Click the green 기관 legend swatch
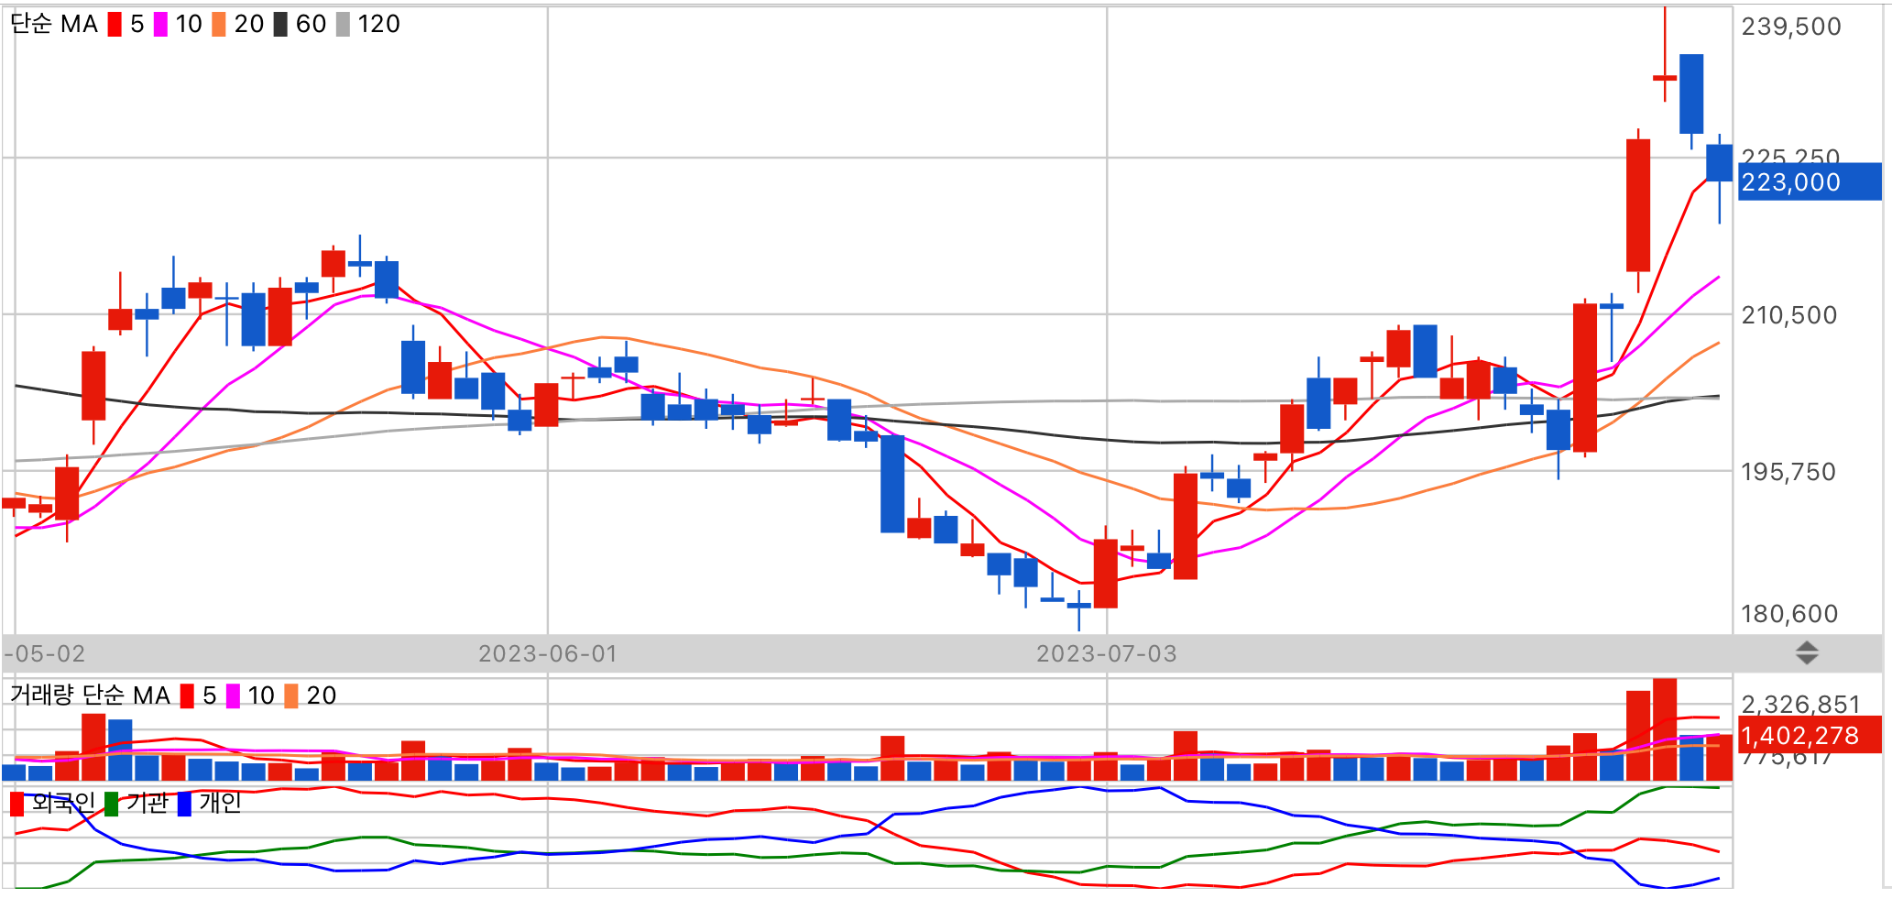 click(112, 805)
